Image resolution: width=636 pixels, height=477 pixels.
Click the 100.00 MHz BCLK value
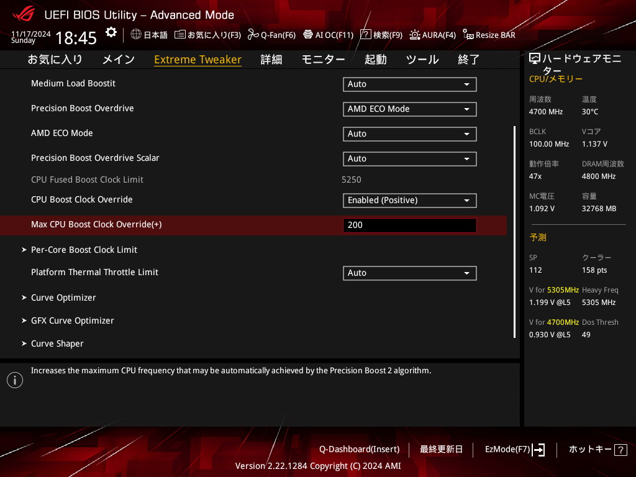549,144
